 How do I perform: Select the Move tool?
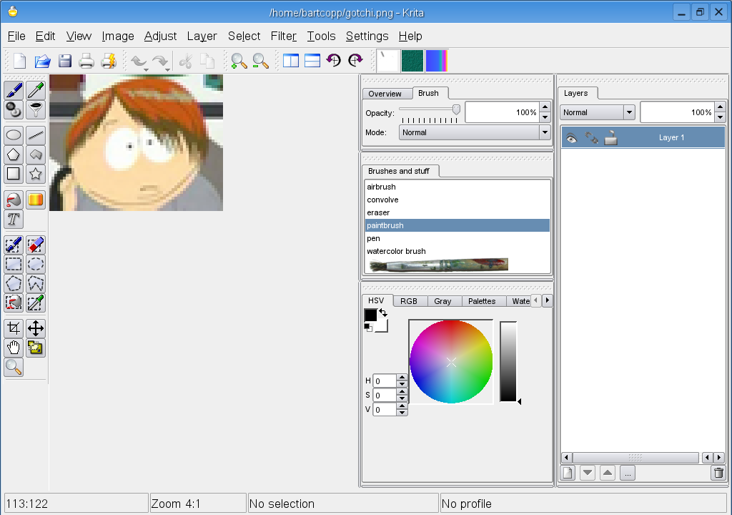tap(36, 328)
